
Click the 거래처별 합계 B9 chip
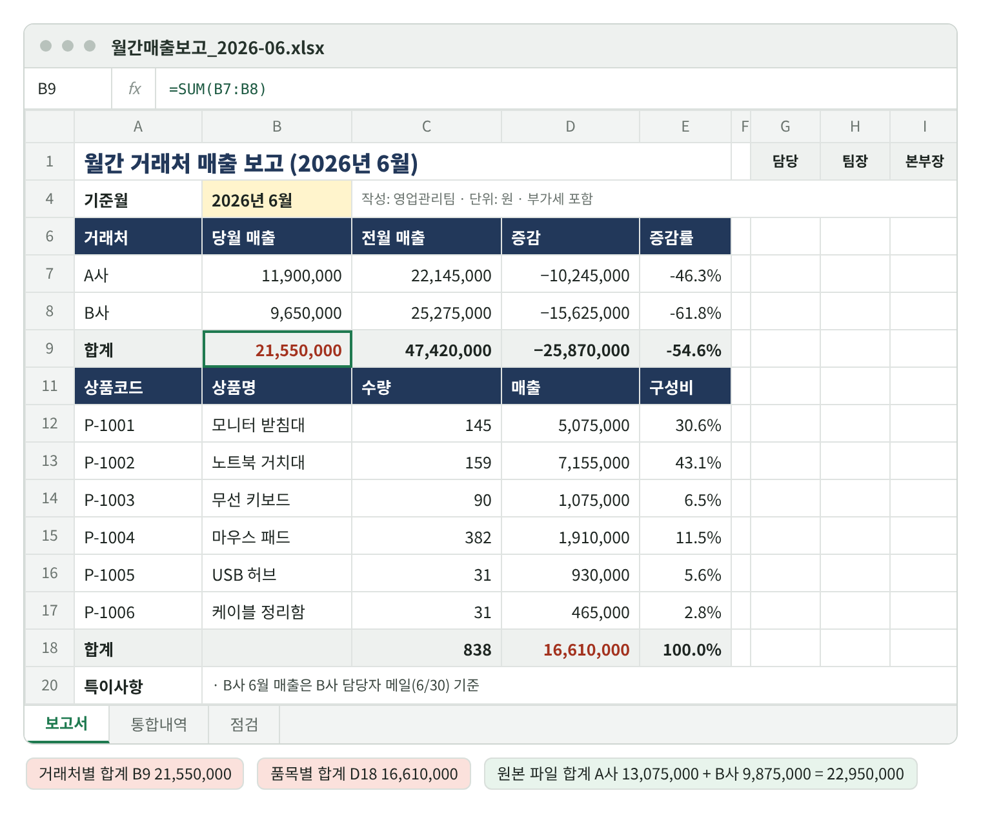click(135, 774)
